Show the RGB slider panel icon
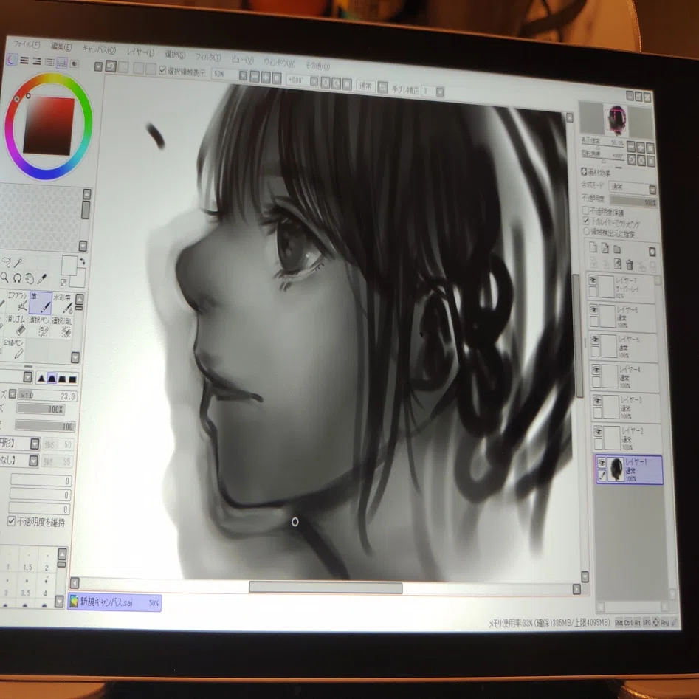This screenshot has width=699, height=699. [24, 61]
